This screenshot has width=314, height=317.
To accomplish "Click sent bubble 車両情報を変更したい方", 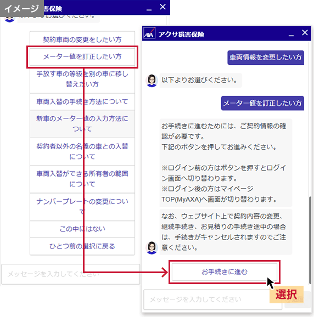I will pyautogui.click(x=266, y=58).
